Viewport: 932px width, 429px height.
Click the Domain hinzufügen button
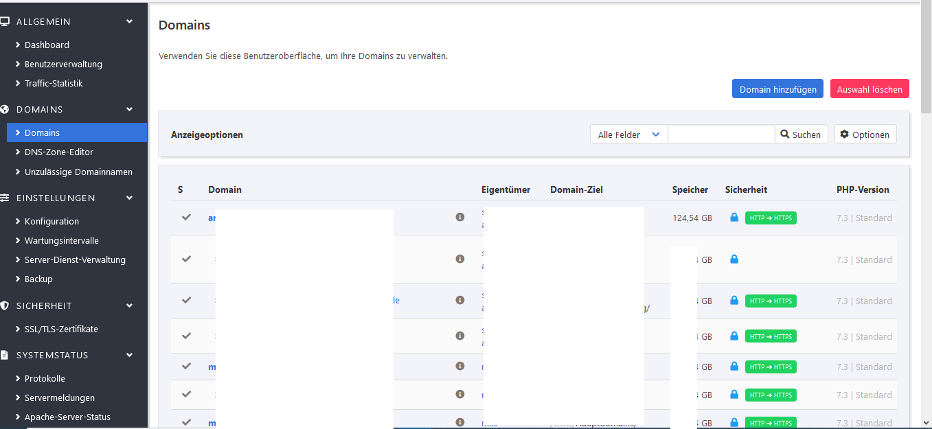pyautogui.click(x=777, y=89)
